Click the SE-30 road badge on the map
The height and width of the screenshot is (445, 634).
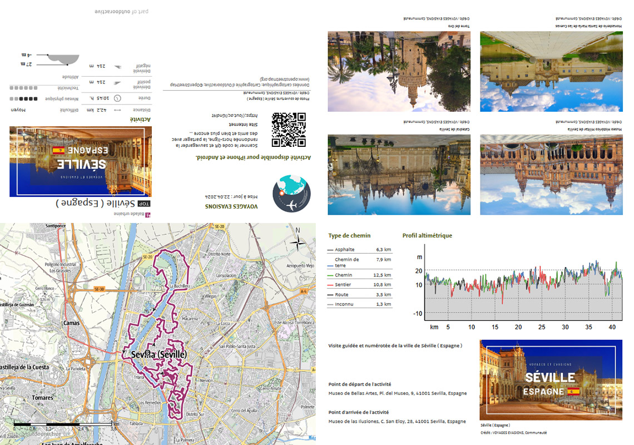(x=99, y=289)
